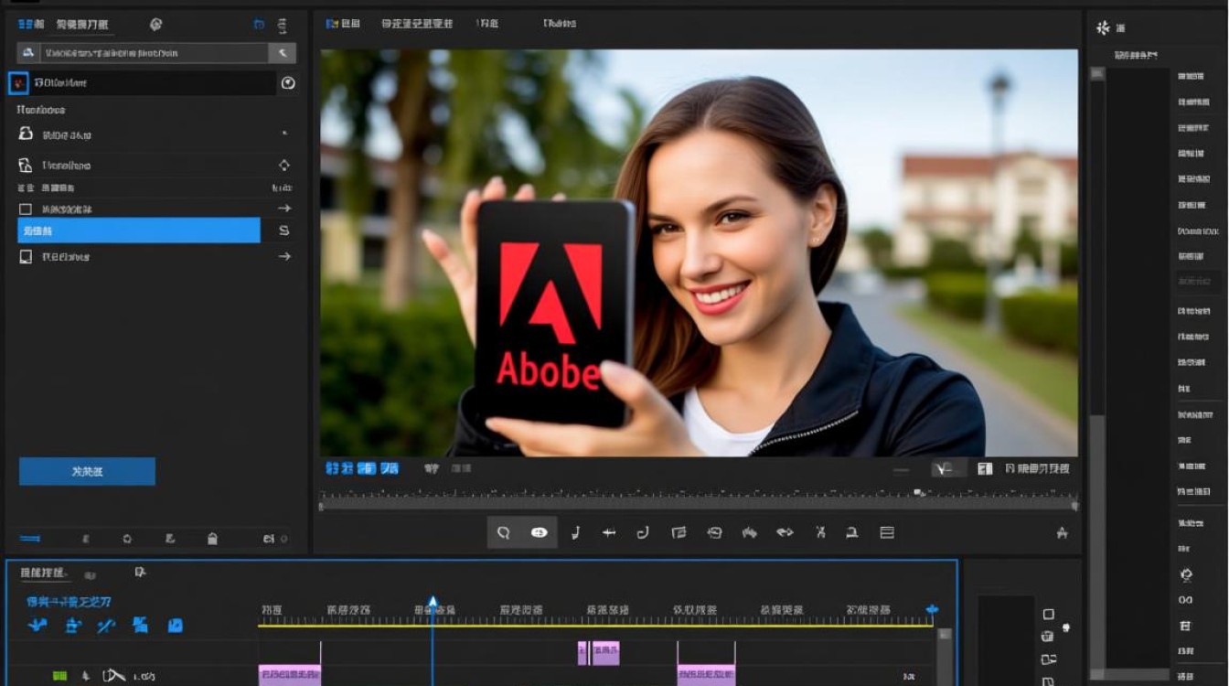1229x686 pixels.
Task: Select the scissors-like cut tool in preview toolbar
Action: (820, 532)
